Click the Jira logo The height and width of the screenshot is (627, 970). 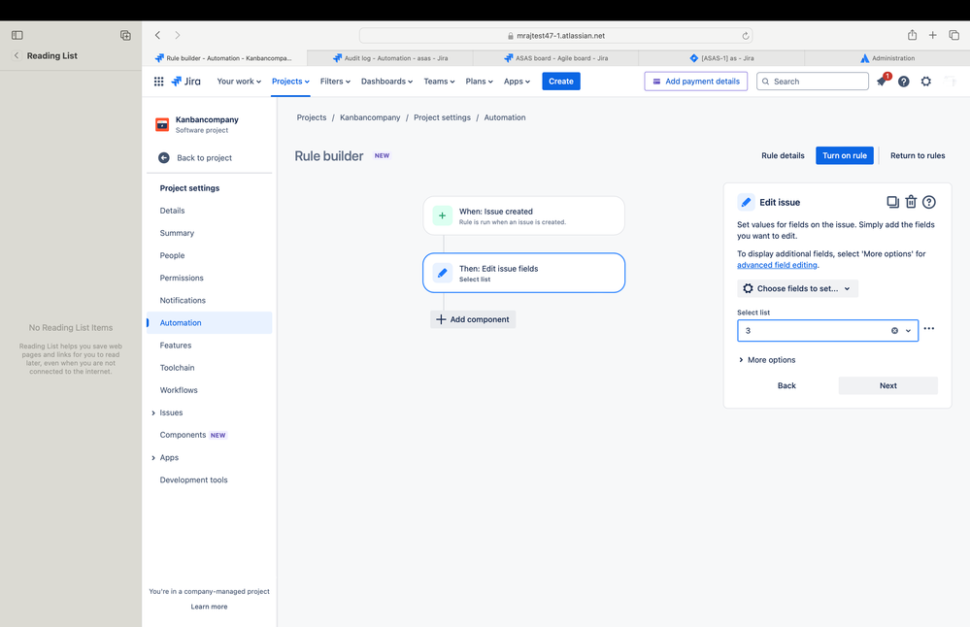click(185, 81)
